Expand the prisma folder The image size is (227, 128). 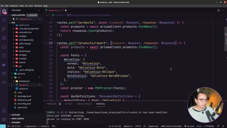[21, 74]
